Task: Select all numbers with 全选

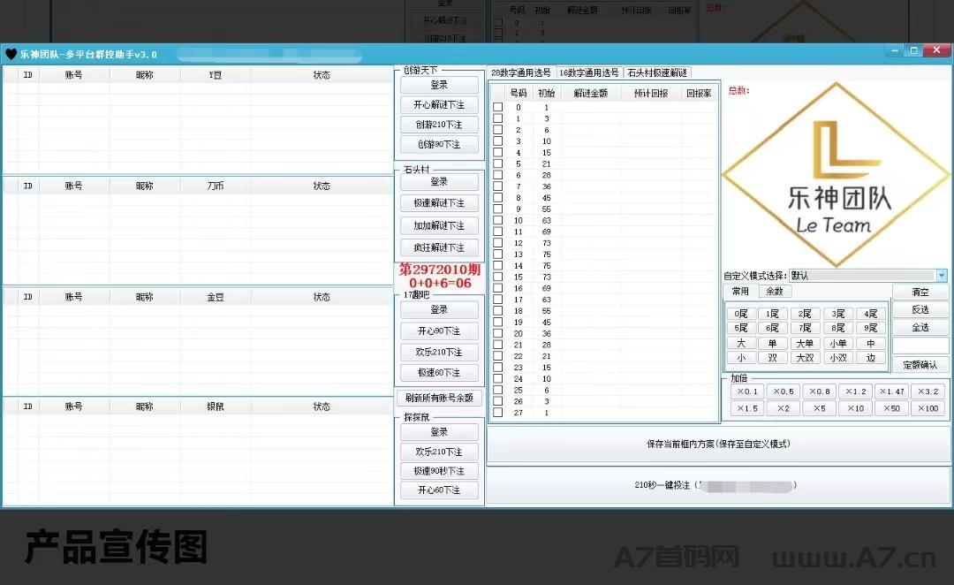Action: 920,328
